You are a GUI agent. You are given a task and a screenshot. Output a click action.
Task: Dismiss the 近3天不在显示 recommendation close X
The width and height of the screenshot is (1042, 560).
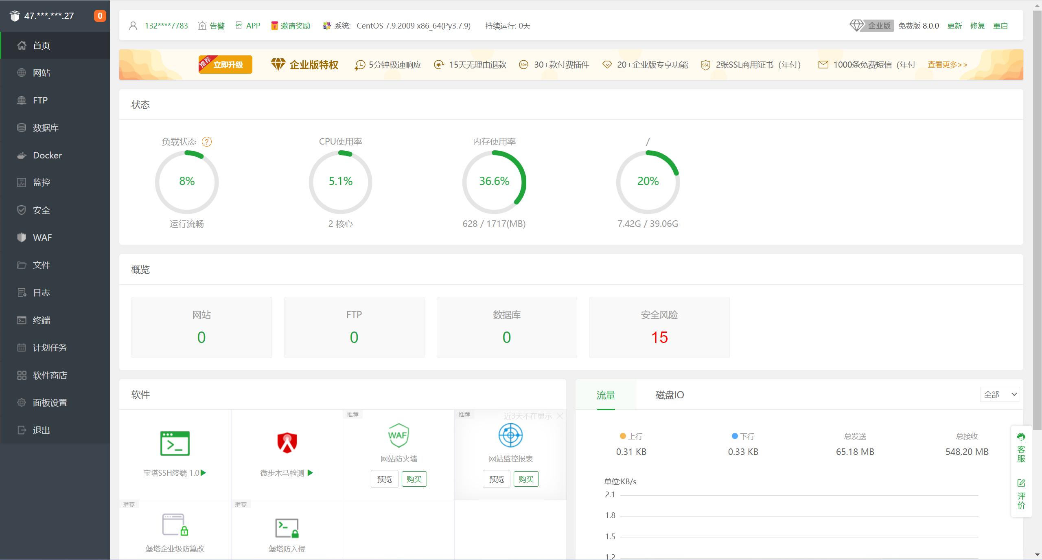coord(560,416)
